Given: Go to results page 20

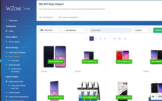Looking at the screenshot, I should point(119,39).
